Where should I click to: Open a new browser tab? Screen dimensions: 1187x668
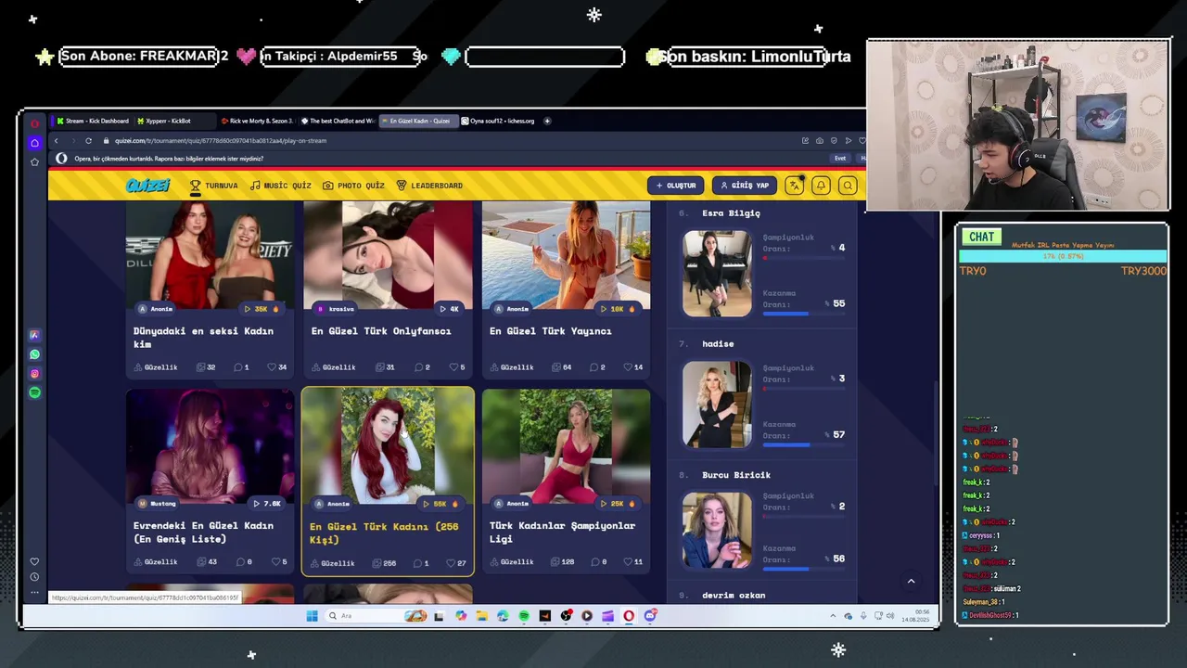547,121
